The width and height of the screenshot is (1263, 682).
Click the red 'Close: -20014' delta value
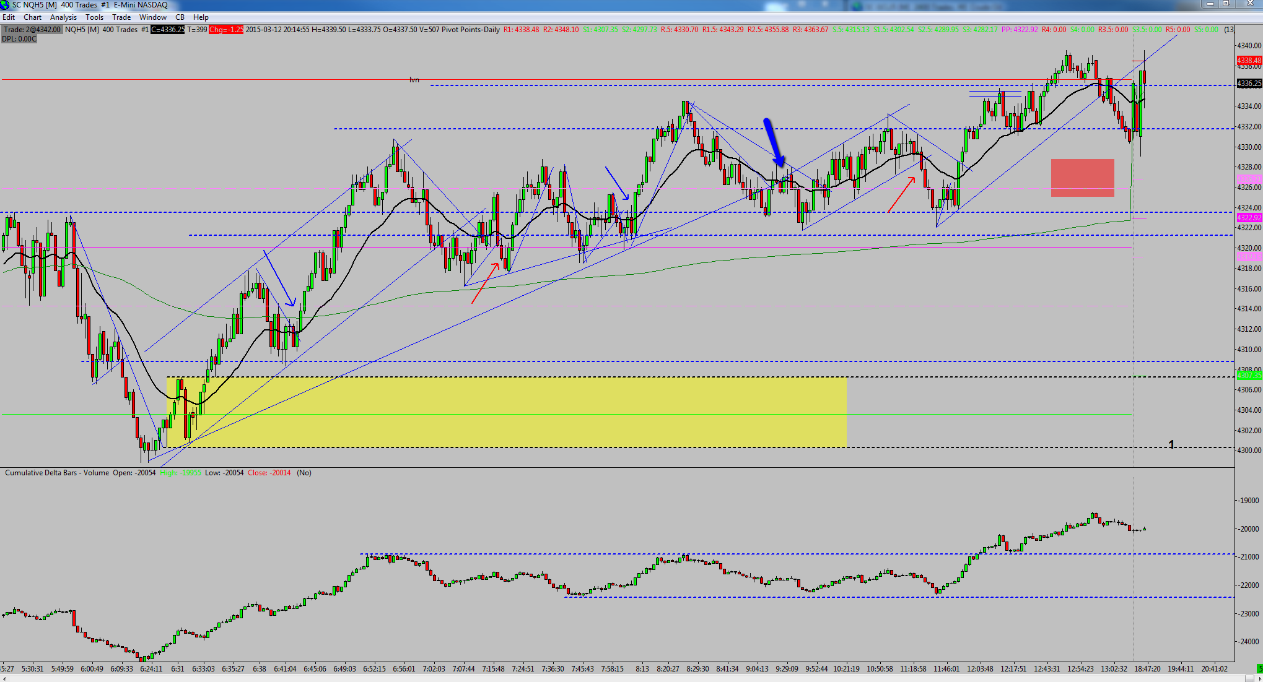pos(269,473)
